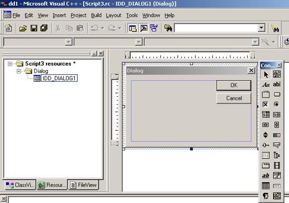Choose the IP Address control
Viewport: 289px width, 203px height.
[276, 186]
